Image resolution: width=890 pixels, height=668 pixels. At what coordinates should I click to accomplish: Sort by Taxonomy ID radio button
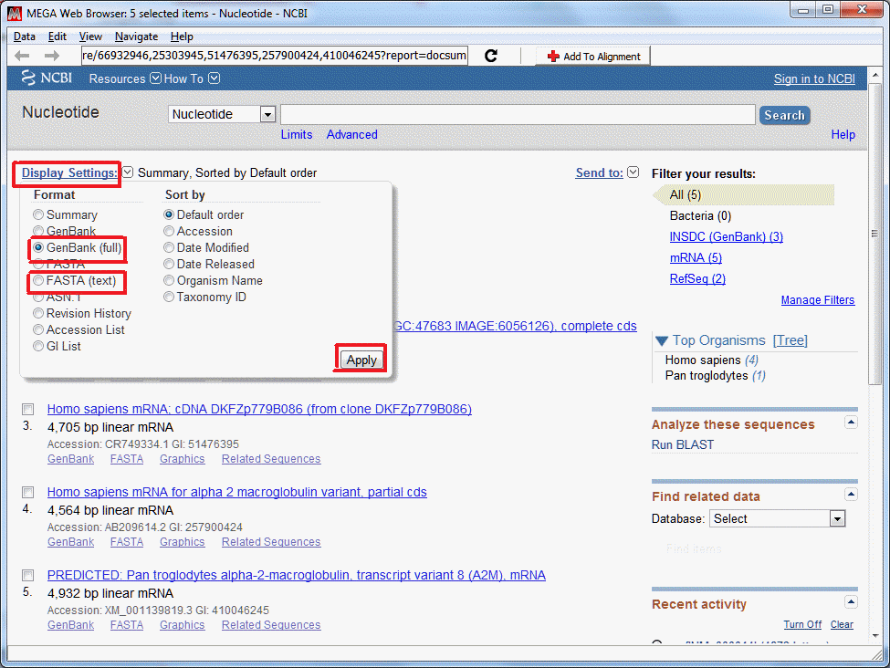tap(169, 297)
